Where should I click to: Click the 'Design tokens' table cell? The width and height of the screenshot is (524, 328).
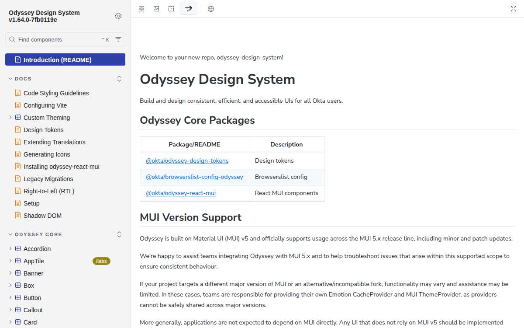click(286, 161)
